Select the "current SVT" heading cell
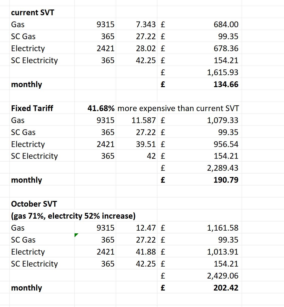This screenshot has width=284, height=307. tap(33, 12)
